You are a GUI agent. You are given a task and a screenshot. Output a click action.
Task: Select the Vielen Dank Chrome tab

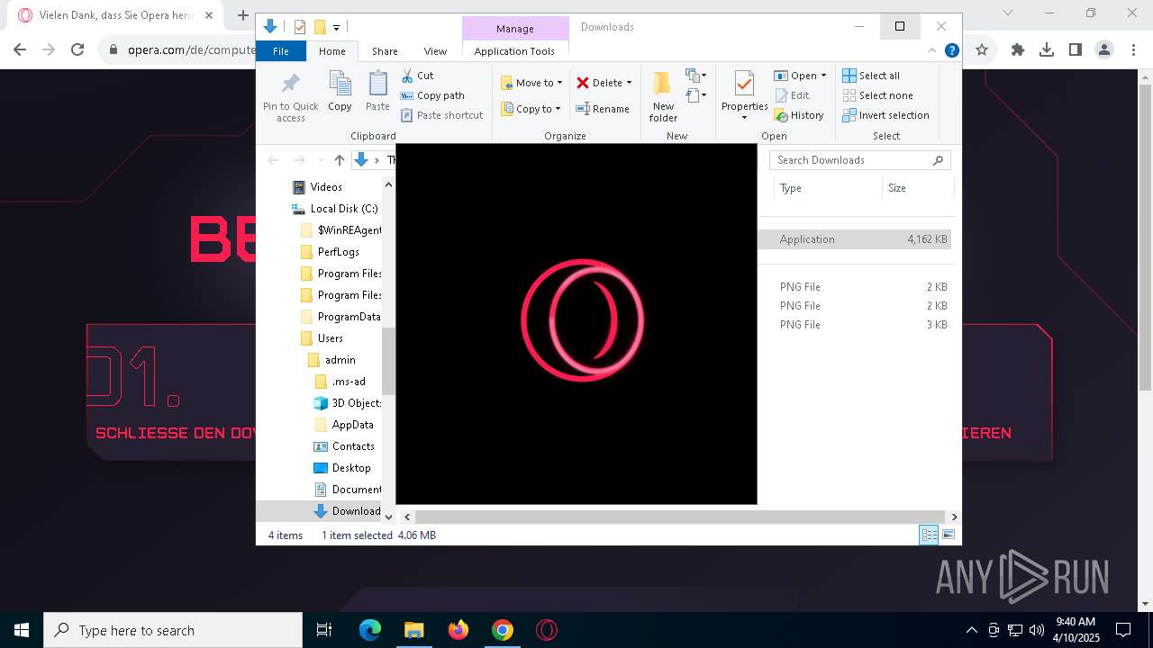[x=117, y=15]
